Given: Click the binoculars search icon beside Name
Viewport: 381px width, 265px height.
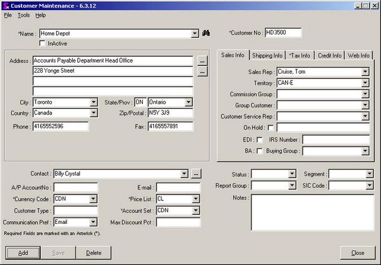Looking at the screenshot, I should tap(206, 34).
